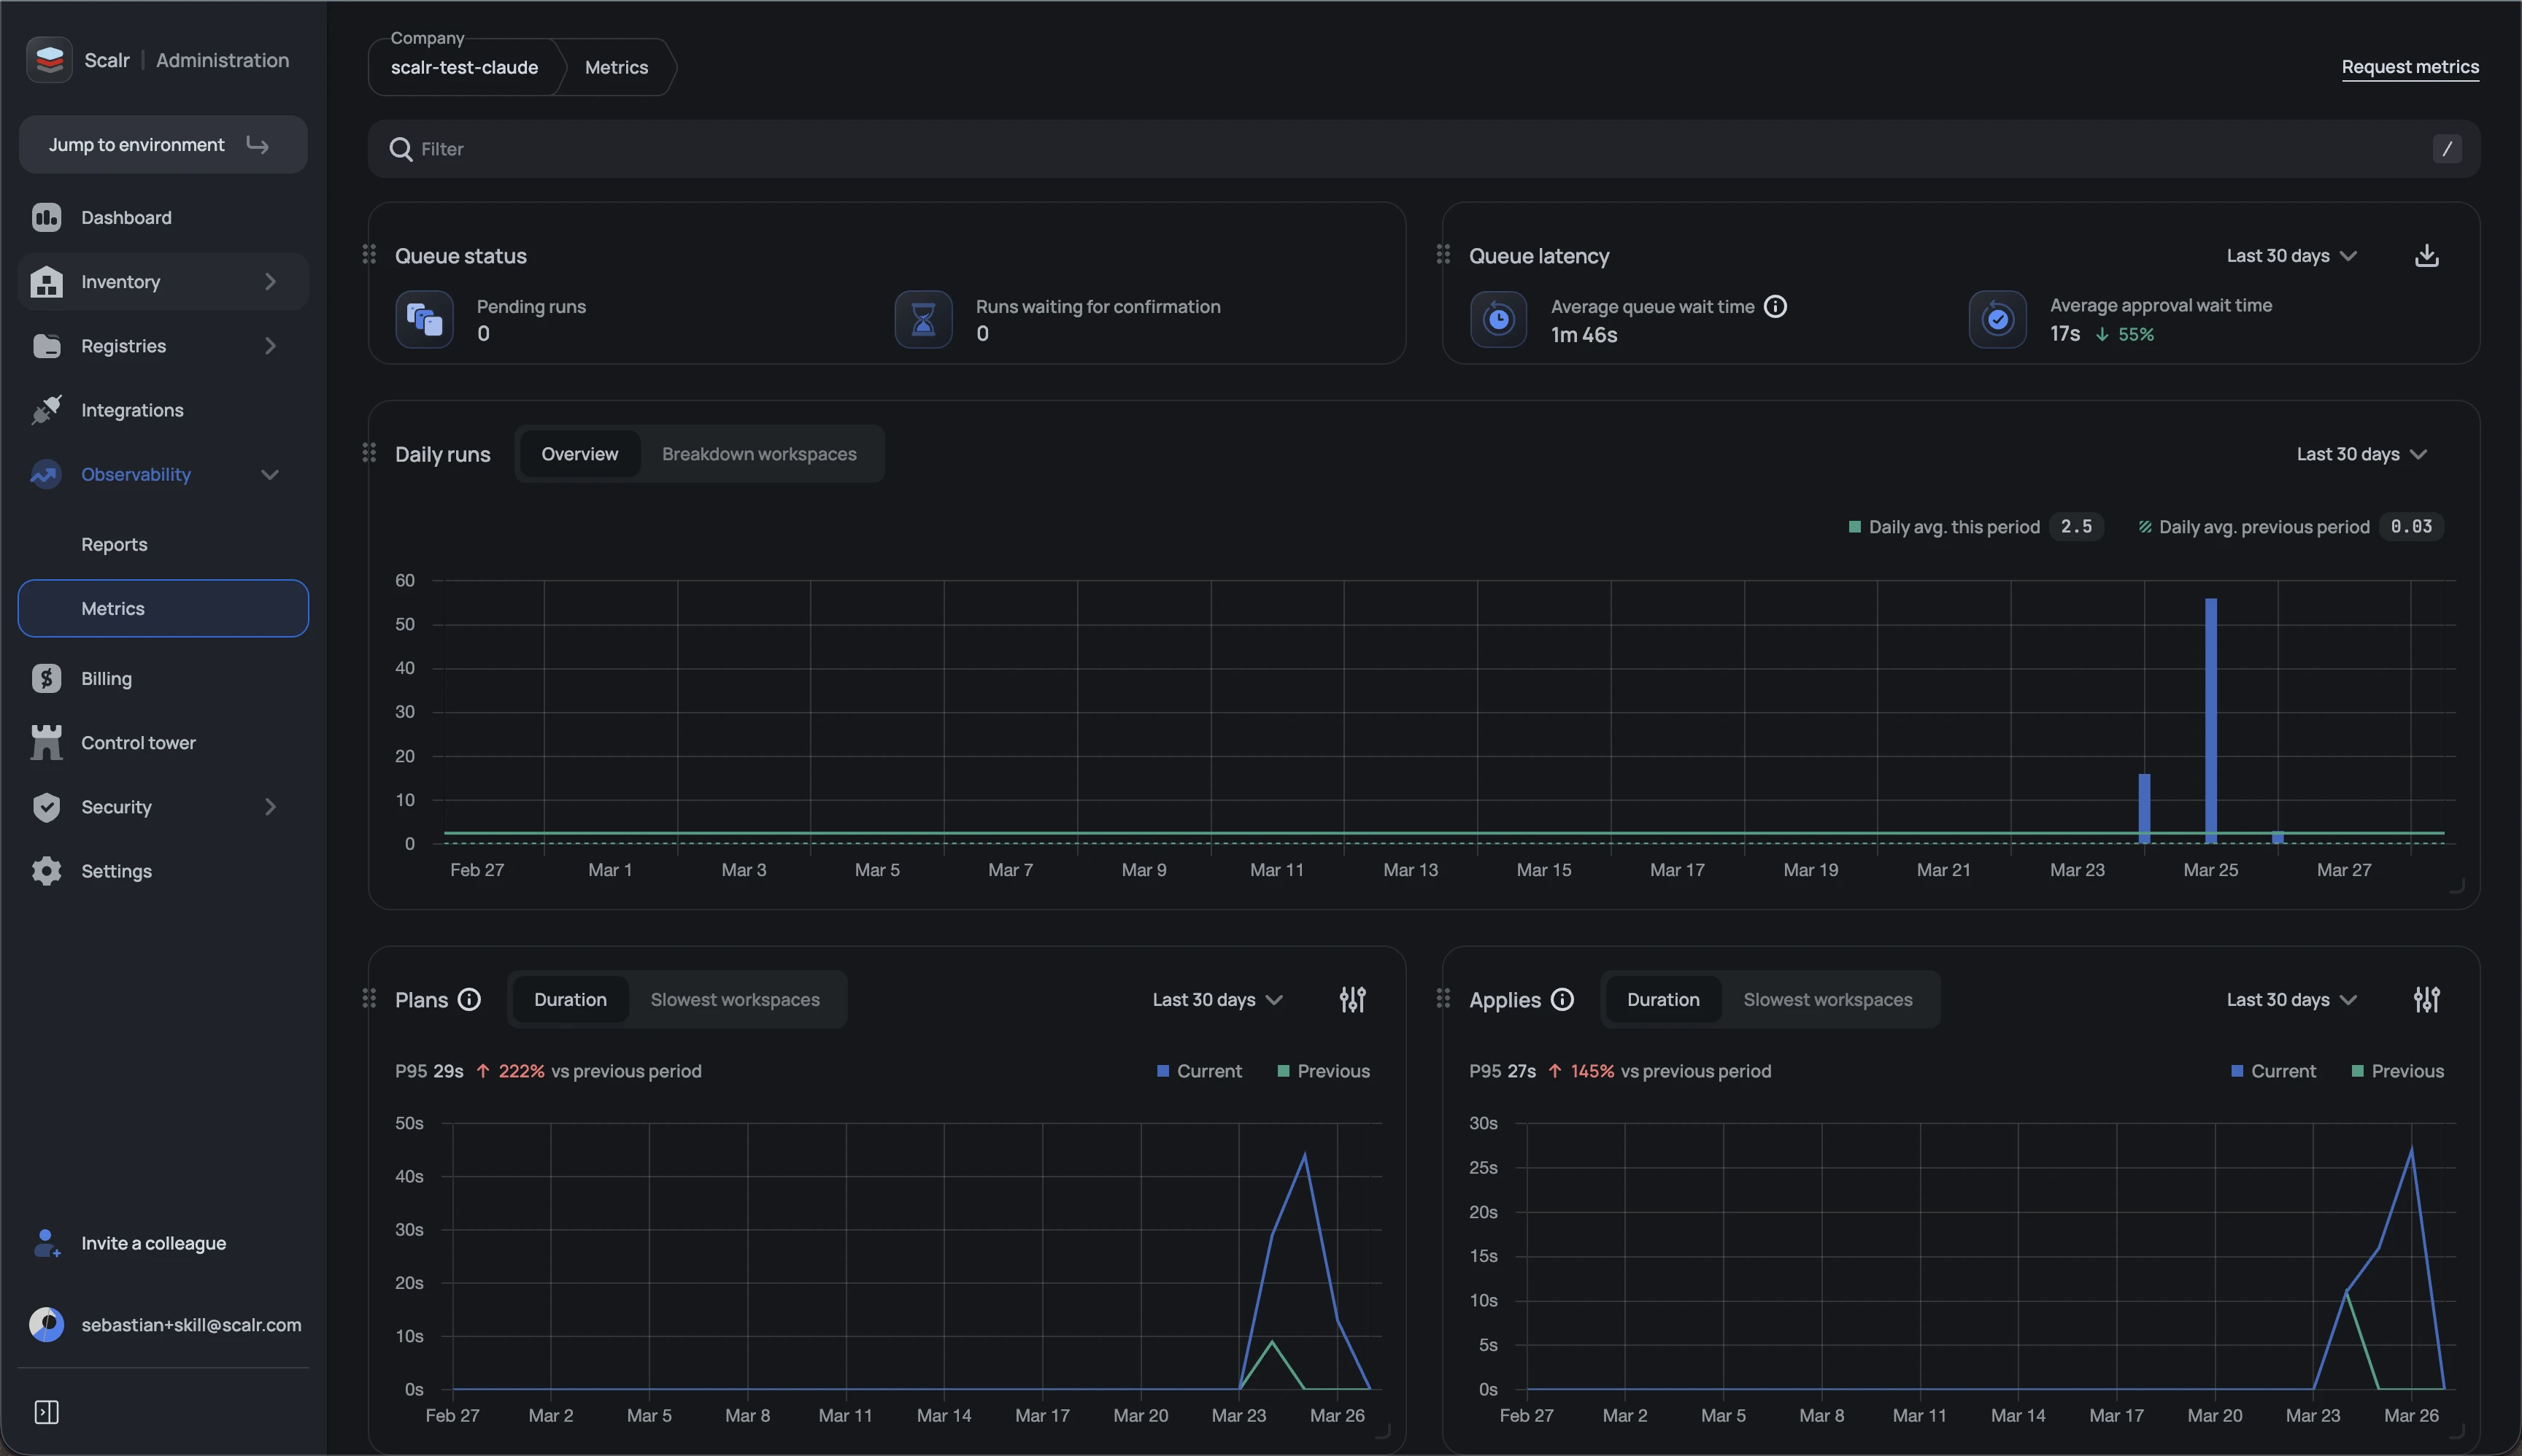Switch to Breakdown workspaces tab
This screenshot has height=1456, width=2522.
click(760, 454)
